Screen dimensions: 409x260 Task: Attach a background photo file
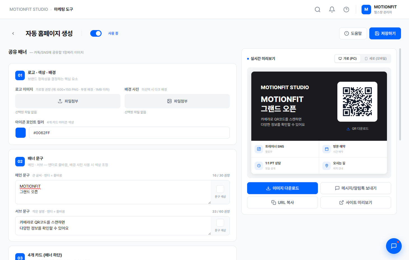pos(177,101)
